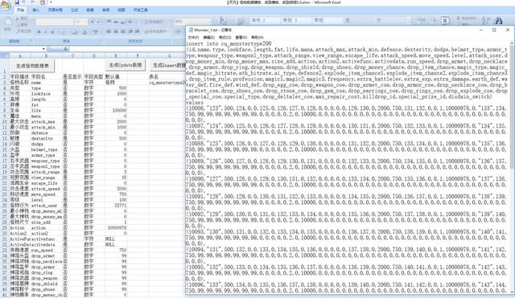515x298 pixels.
Task: Open the round Office button menu
Action: tap(6, 6)
